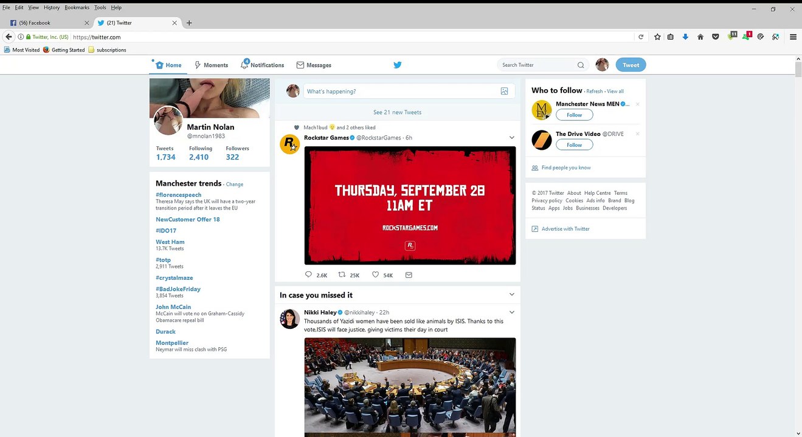802x437 pixels.
Task: Switch to the Facebook tab
Action: 50,23
